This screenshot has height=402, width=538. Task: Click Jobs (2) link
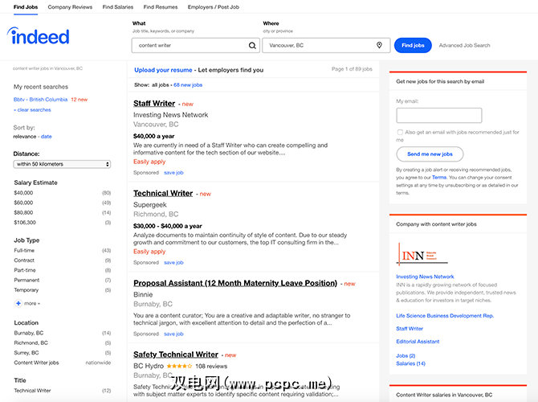pyautogui.click(x=406, y=356)
